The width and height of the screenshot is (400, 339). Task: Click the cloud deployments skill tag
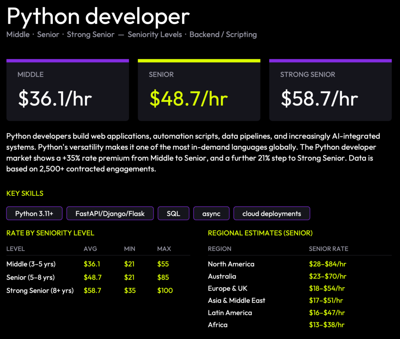[272, 213]
